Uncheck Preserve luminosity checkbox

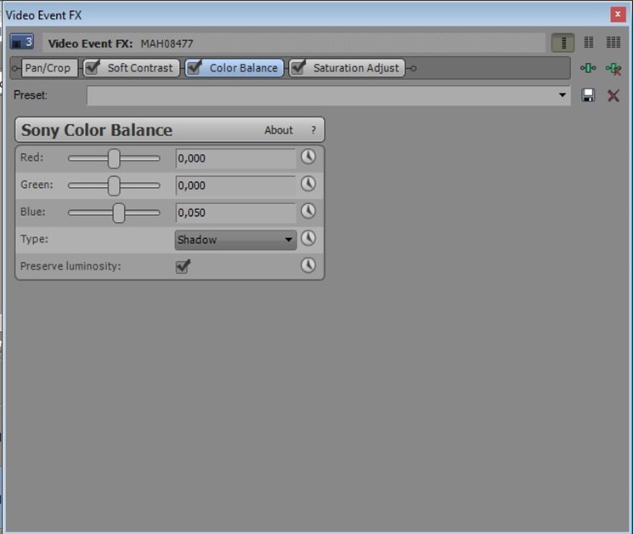click(x=183, y=266)
